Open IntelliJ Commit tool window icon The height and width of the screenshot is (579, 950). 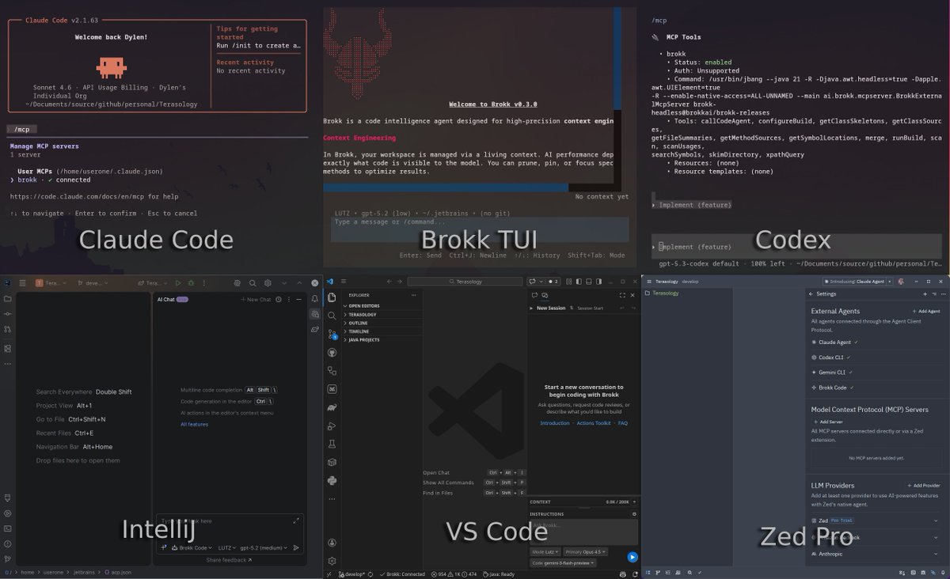(x=7, y=314)
